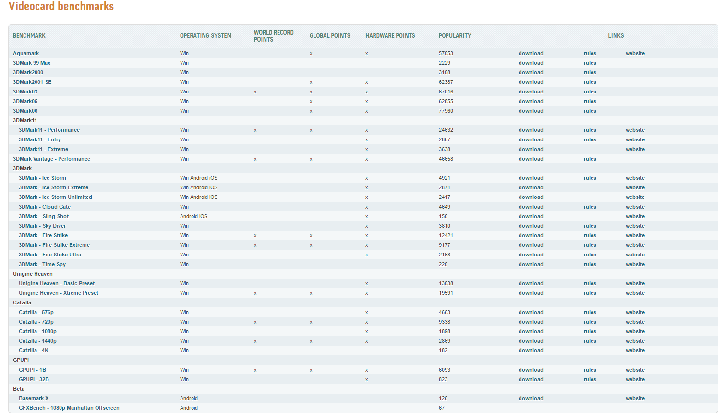Open 3DMark - Fire Strike Extreme
This screenshot has height=418, width=725.
pyautogui.click(x=54, y=245)
